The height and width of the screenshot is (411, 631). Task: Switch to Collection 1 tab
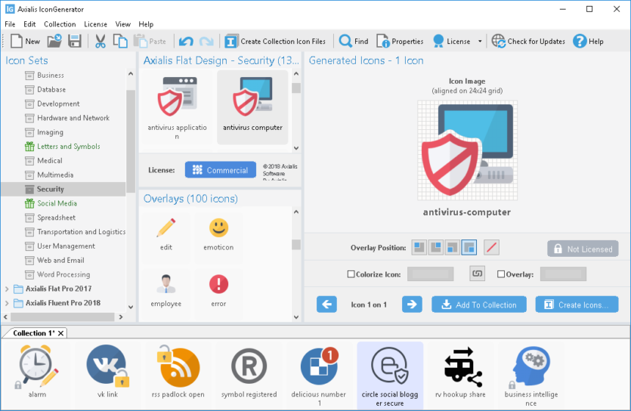pyautogui.click(x=33, y=333)
